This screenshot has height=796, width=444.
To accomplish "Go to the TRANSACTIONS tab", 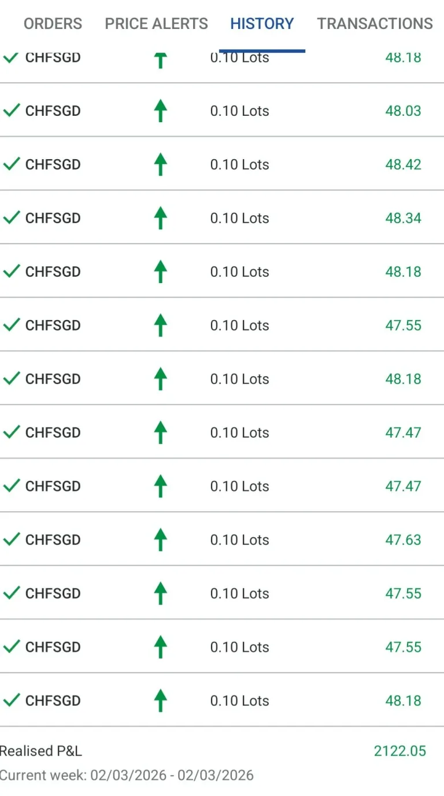I will click(x=375, y=24).
